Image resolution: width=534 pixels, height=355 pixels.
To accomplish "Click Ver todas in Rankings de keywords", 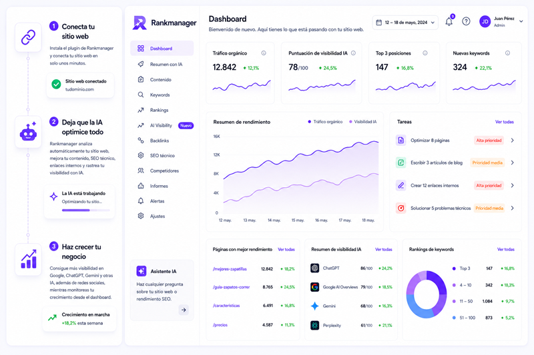I will point(506,249).
